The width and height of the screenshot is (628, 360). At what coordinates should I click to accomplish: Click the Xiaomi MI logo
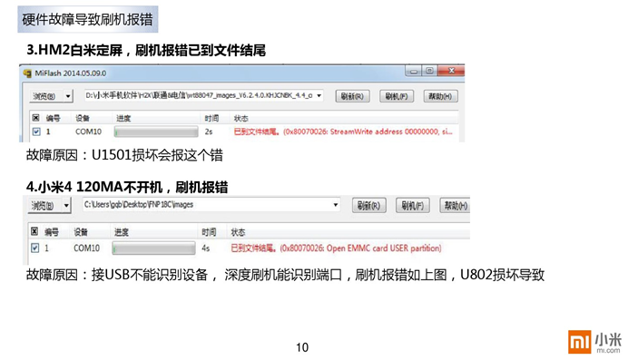click(x=580, y=342)
